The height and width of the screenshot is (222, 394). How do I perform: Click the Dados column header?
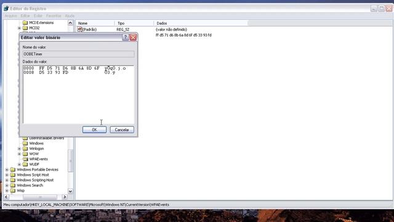201,23
